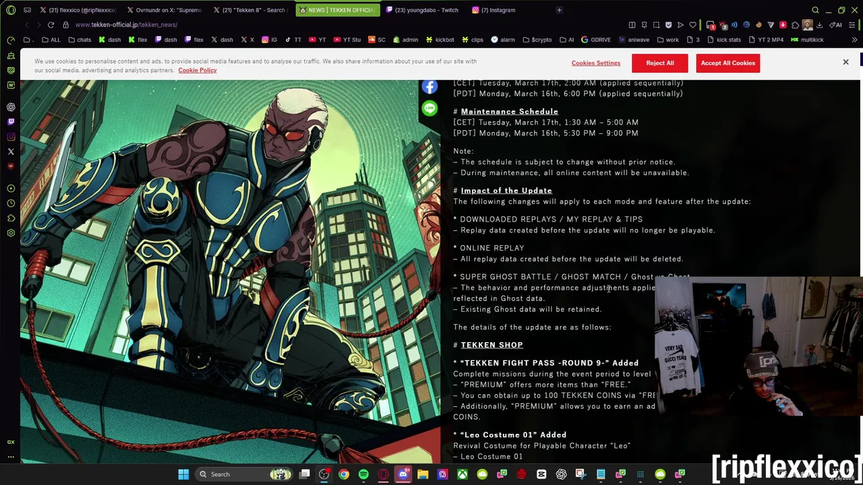Open the ChatGPT app in taskbar

[561, 474]
